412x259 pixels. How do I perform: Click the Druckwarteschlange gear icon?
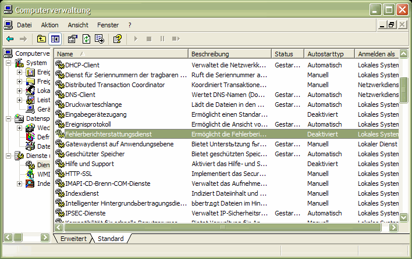60,105
